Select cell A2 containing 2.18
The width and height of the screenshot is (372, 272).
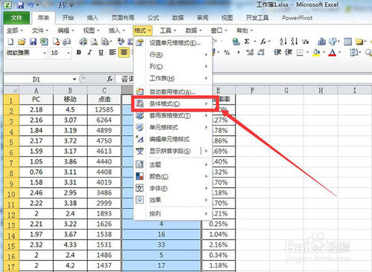(x=36, y=110)
